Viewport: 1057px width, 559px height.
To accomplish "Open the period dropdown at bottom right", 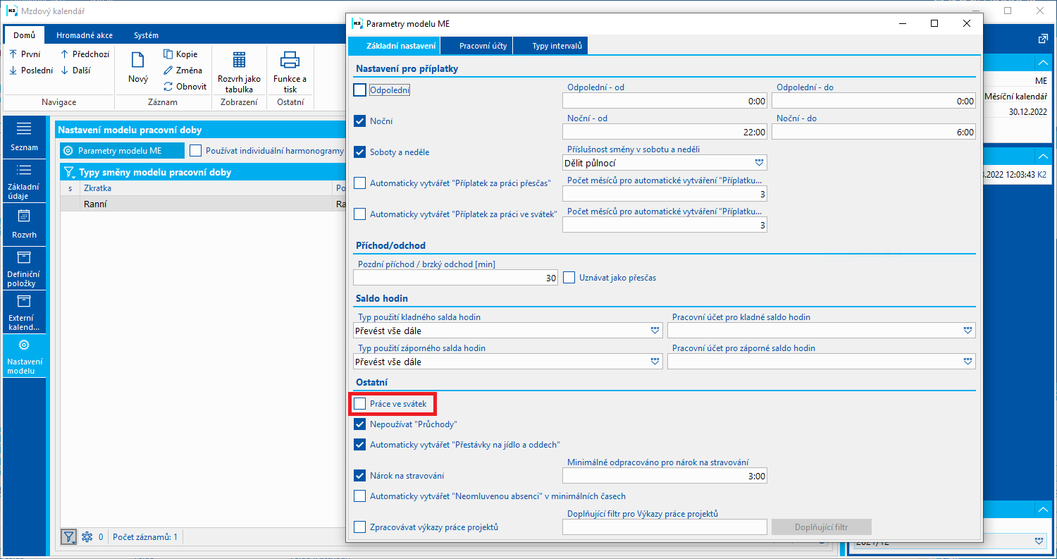I will 1039,541.
